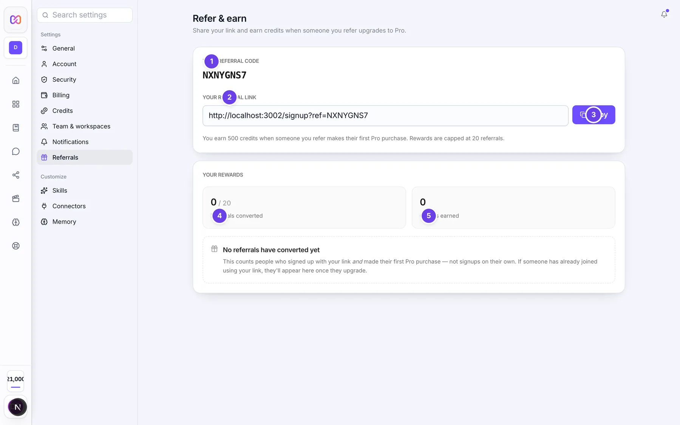Open Credits settings
The height and width of the screenshot is (425, 680).
(85, 111)
